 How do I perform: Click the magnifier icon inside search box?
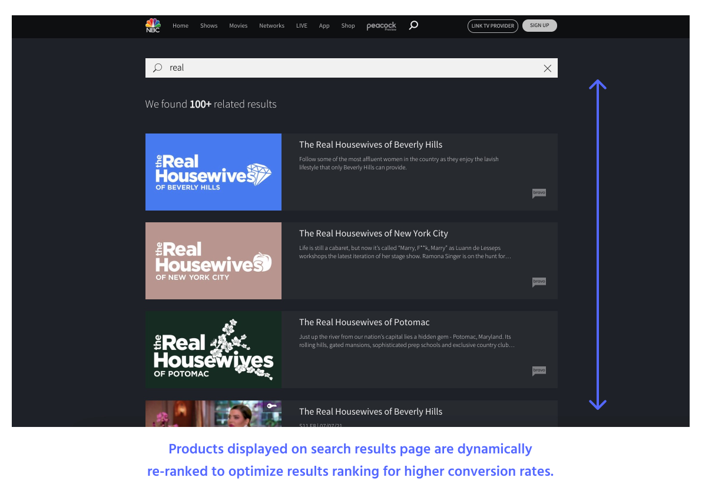[157, 68]
